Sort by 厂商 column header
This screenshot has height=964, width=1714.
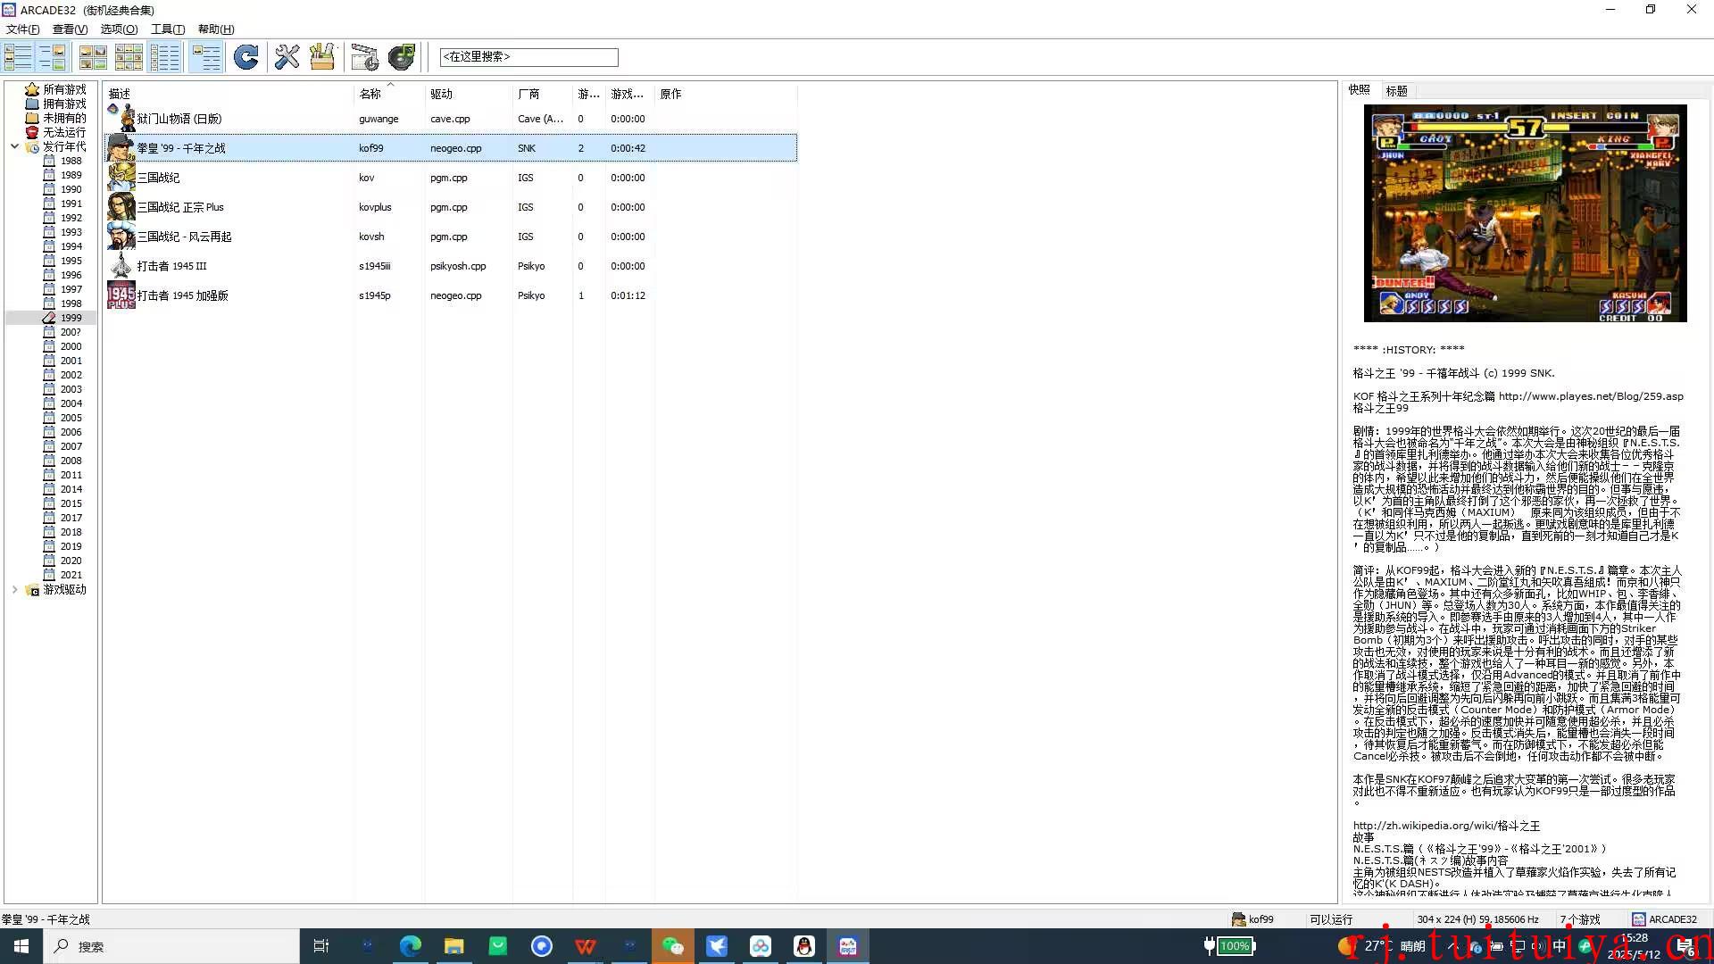coord(543,94)
